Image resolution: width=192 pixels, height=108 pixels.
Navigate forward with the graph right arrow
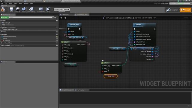click(65, 18)
